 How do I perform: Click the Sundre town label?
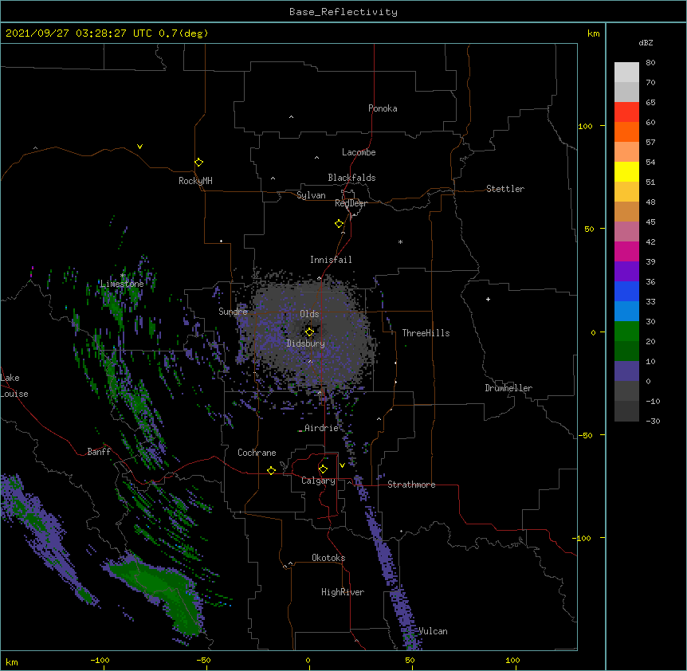tap(233, 312)
